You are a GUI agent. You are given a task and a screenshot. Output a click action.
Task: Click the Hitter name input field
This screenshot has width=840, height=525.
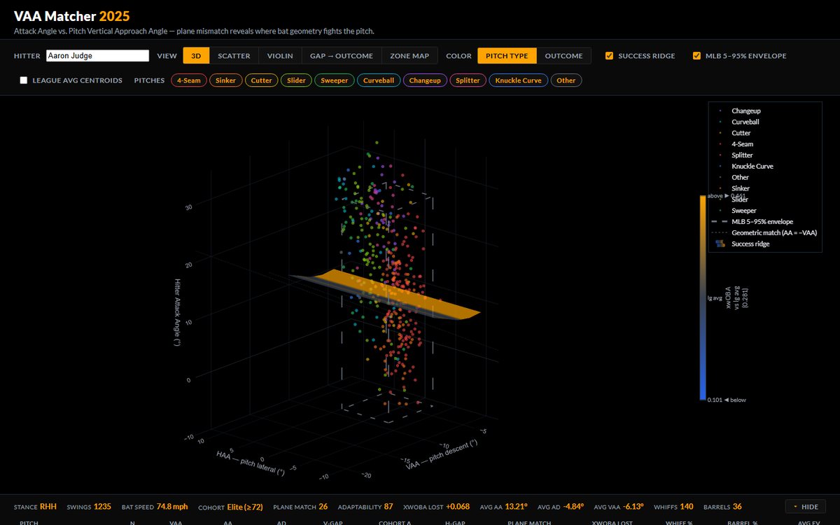(x=97, y=55)
